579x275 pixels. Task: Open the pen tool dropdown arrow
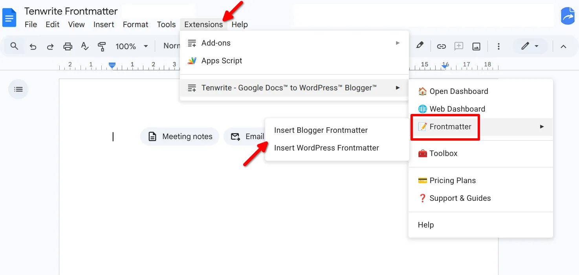(537, 46)
